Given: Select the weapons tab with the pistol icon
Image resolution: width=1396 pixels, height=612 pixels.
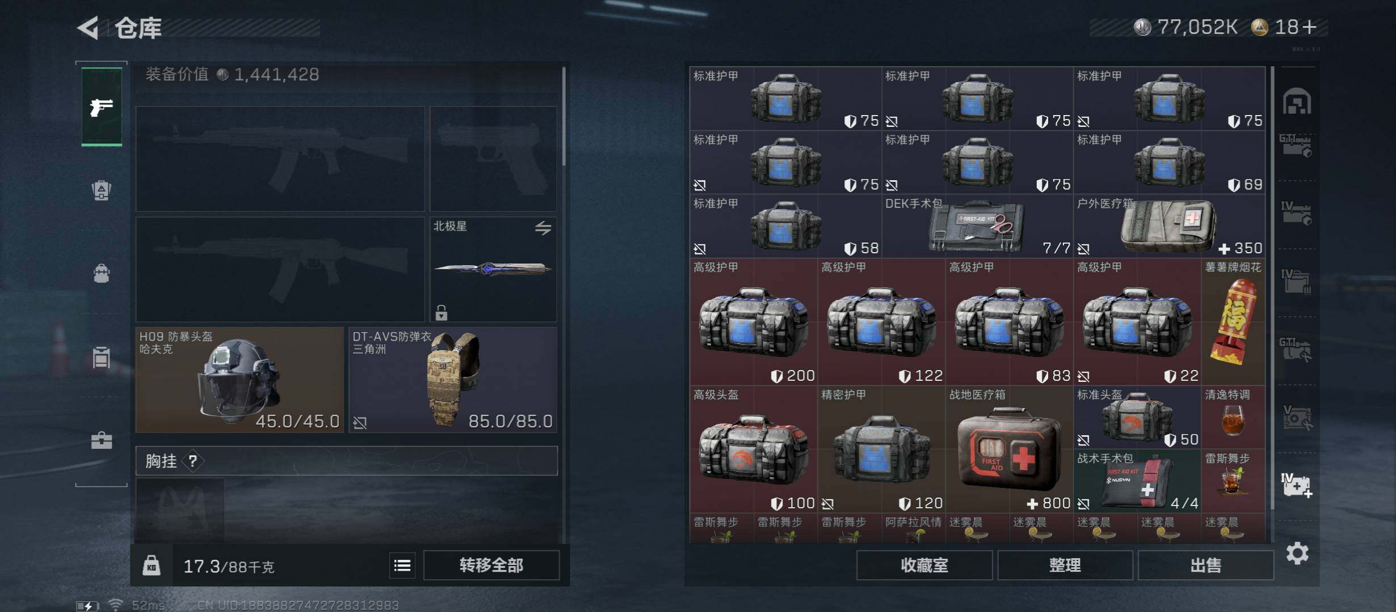Looking at the screenshot, I should coord(102,107).
